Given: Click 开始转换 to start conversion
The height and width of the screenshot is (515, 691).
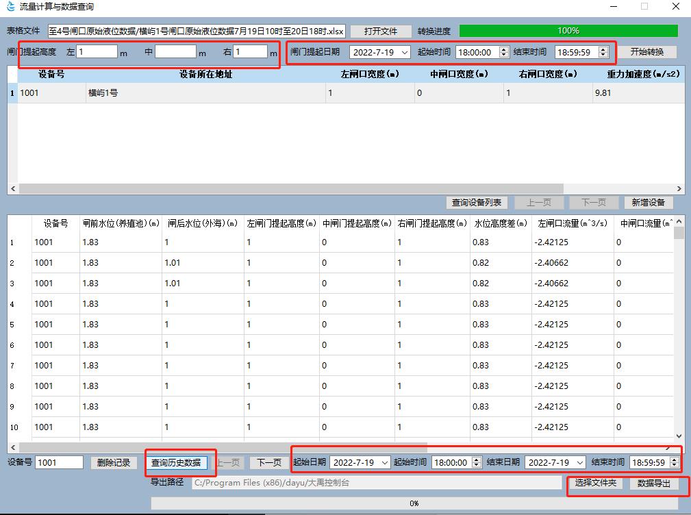Looking at the screenshot, I should [646, 52].
